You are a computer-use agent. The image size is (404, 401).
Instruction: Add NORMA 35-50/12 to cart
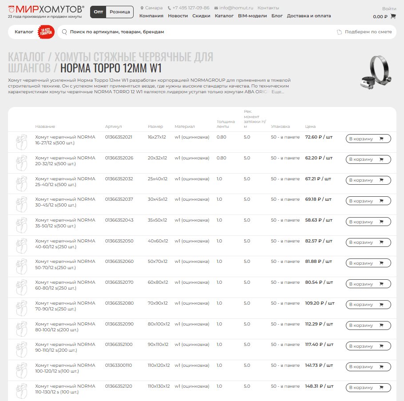click(x=368, y=222)
